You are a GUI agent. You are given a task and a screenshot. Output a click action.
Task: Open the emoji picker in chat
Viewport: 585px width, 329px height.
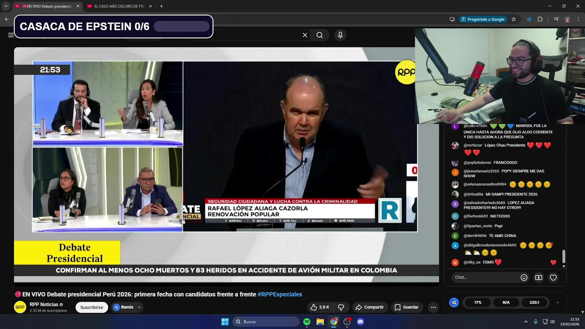(524, 277)
